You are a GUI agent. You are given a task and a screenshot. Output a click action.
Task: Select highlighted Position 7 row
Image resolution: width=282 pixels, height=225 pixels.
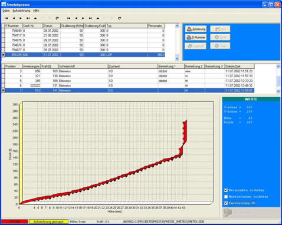129,90
